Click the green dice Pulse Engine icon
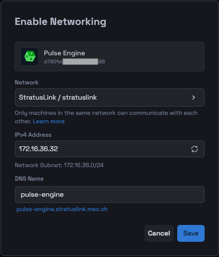The image size is (219, 257). pos(30,57)
